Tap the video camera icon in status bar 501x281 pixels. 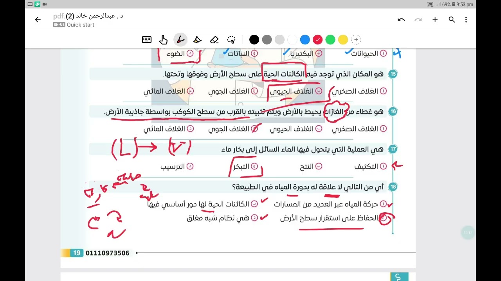[44, 4]
